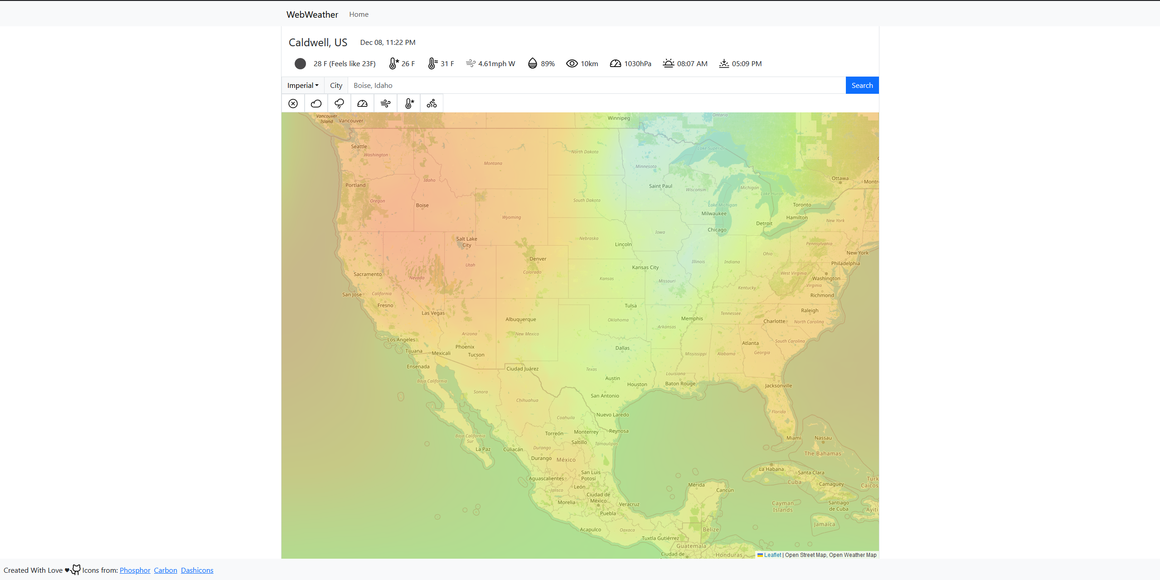
Task: Clear the active map layer with X icon
Action: point(293,104)
